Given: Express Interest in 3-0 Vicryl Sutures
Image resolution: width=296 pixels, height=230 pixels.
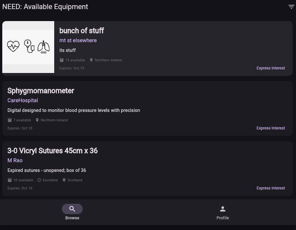Looking at the screenshot, I should pyautogui.click(x=271, y=188).
